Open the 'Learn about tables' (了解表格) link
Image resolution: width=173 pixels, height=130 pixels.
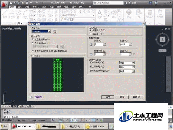38,97
